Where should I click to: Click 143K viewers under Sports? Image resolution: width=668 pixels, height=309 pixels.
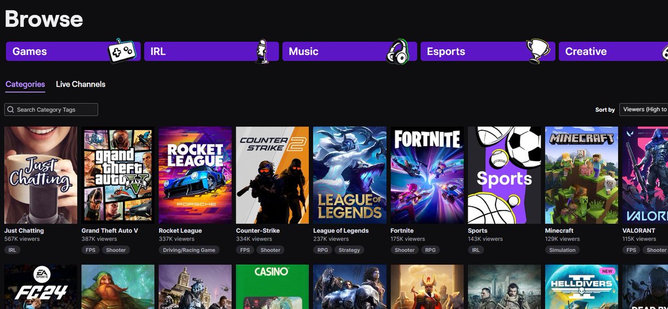pyautogui.click(x=485, y=239)
